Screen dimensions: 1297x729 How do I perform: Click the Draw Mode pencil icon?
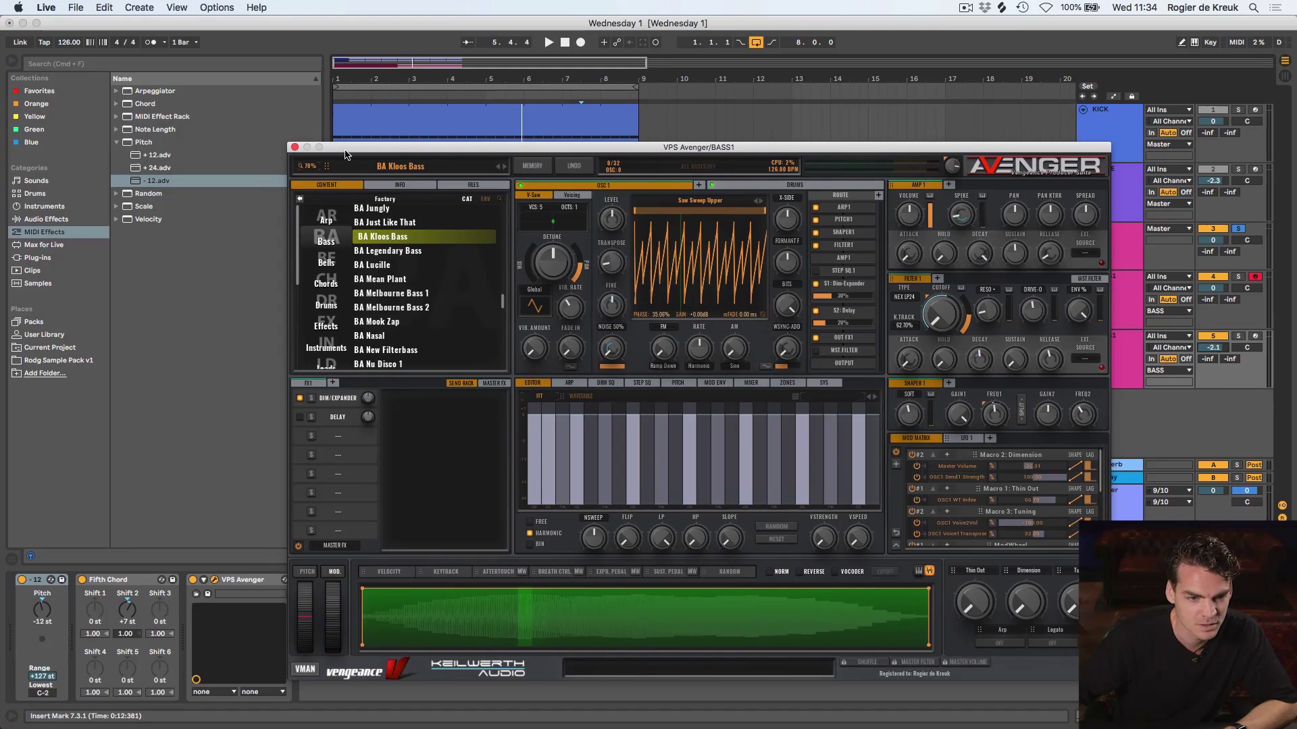click(x=1181, y=42)
